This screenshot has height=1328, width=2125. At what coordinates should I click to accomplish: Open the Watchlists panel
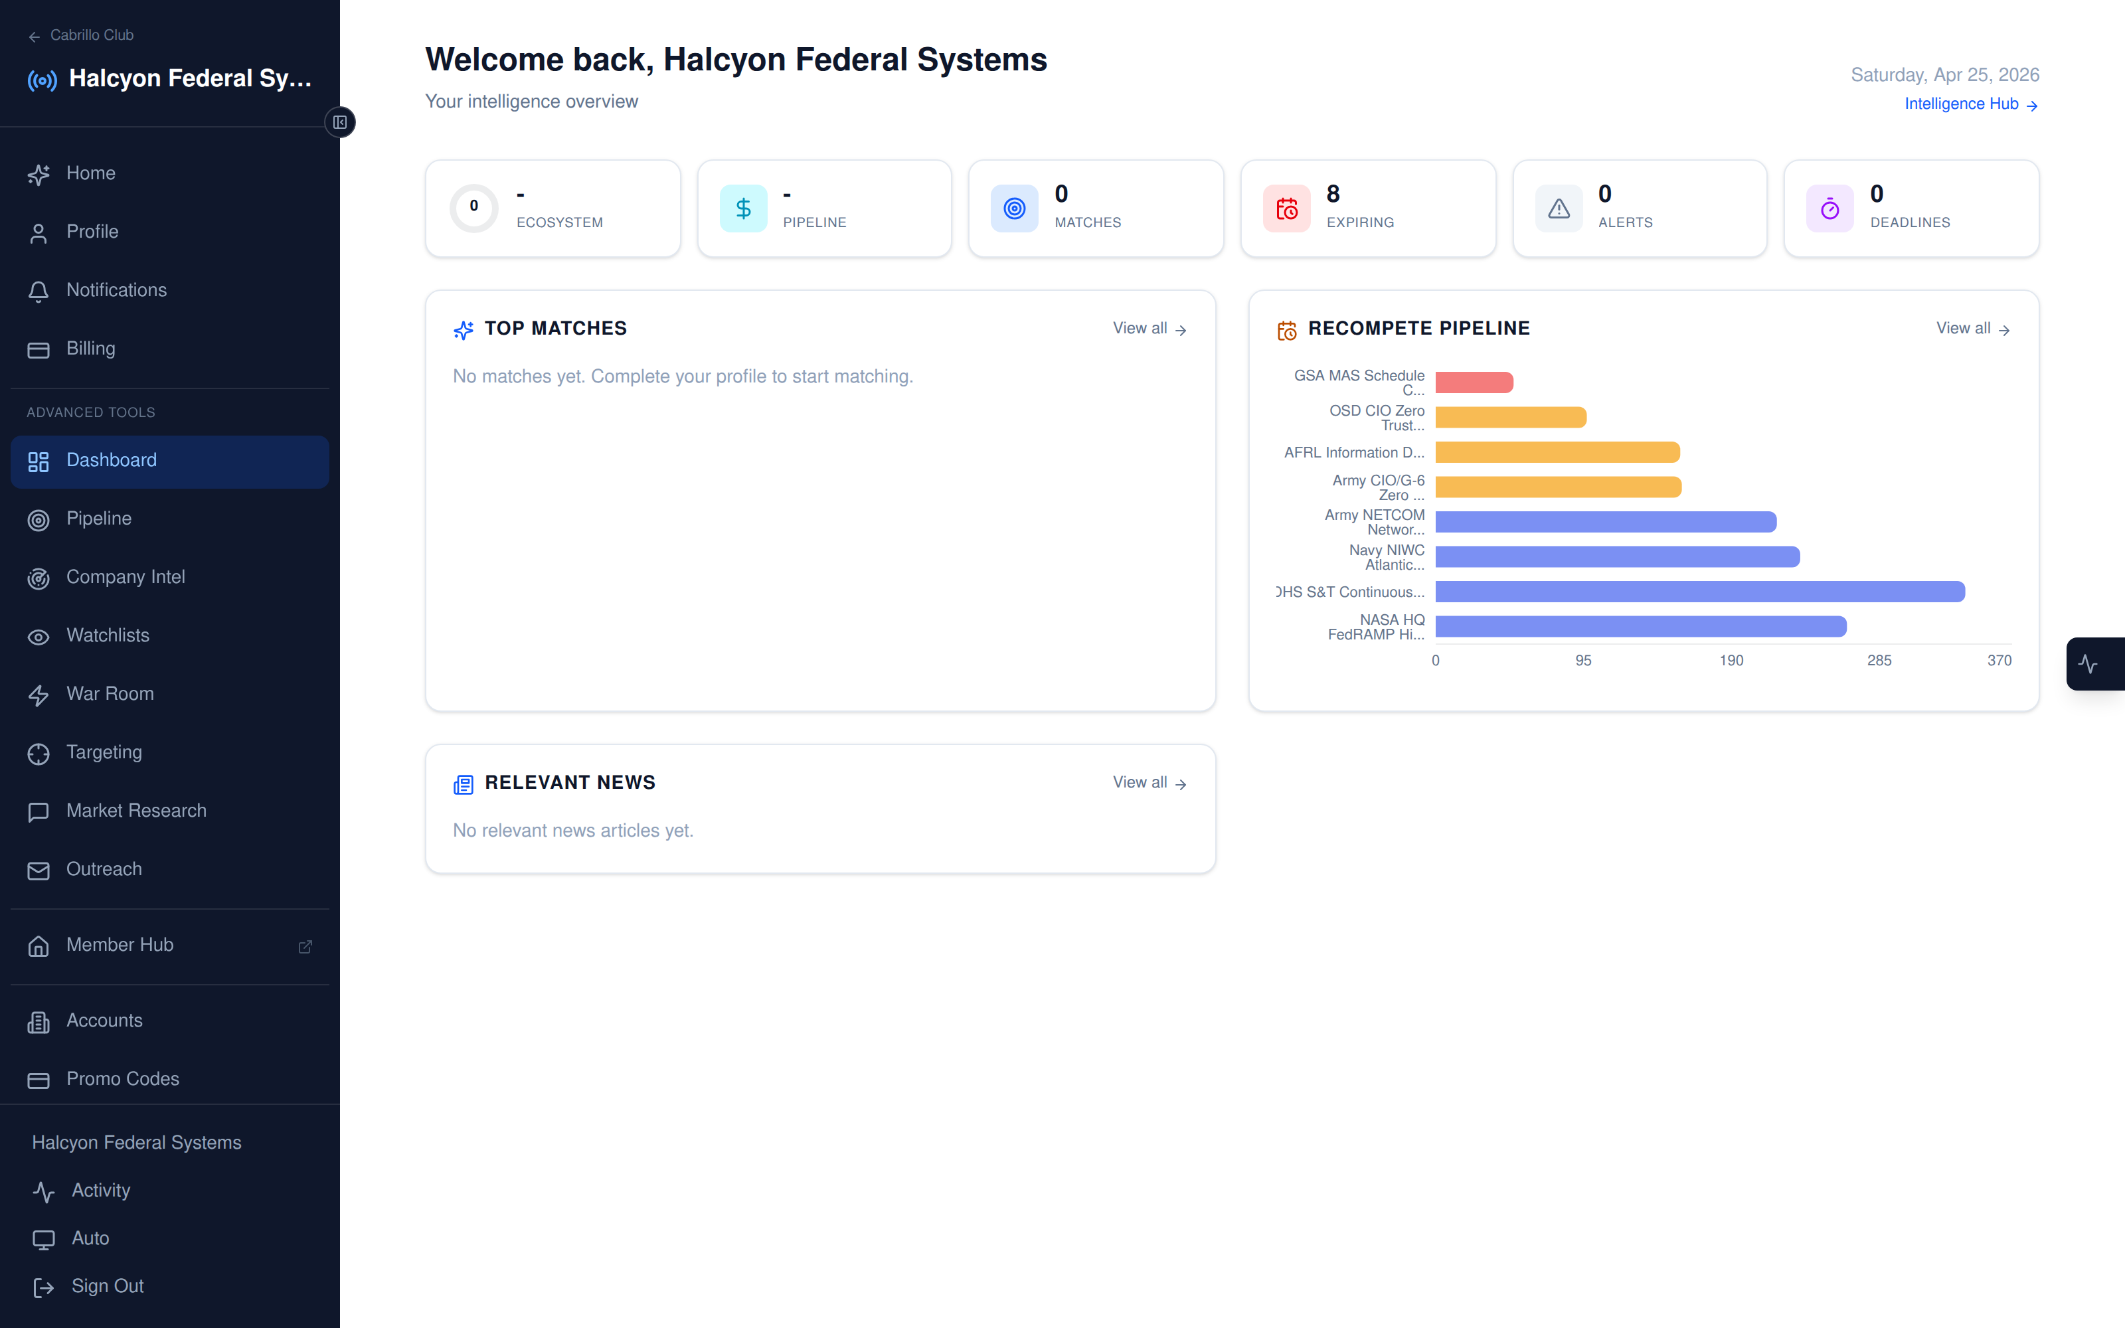pos(107,635)
